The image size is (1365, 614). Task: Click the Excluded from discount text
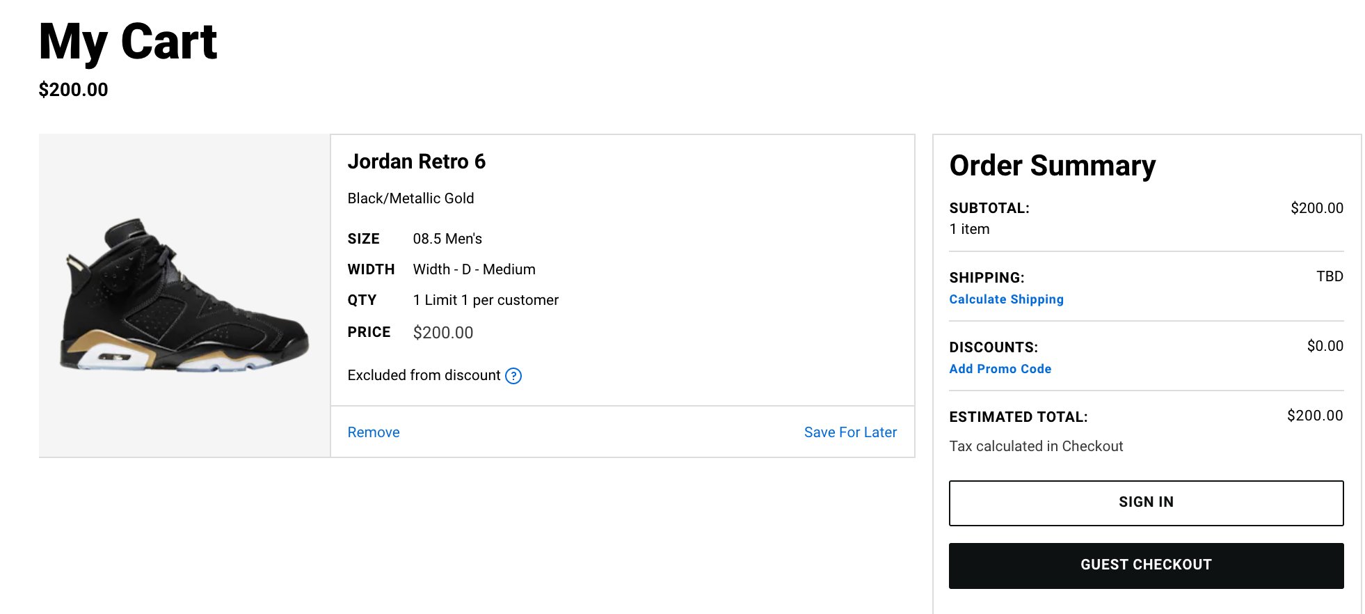pyautogui.click(x=424, y=375)
